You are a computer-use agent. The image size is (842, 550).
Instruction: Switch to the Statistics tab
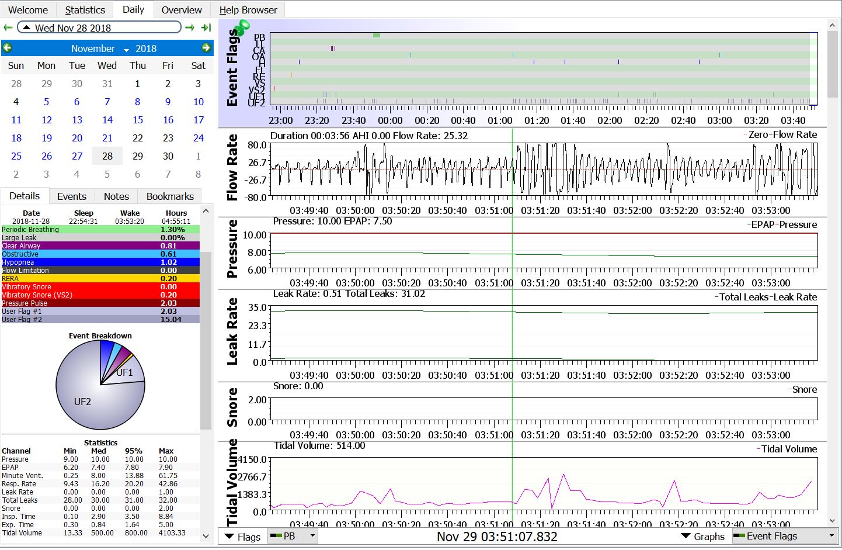(x=85, y=10)
